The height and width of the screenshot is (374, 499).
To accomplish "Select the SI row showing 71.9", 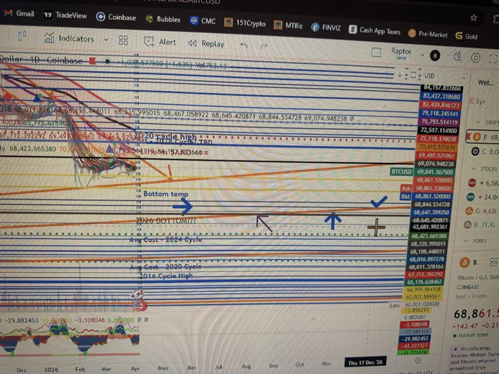I will (481, 225).
